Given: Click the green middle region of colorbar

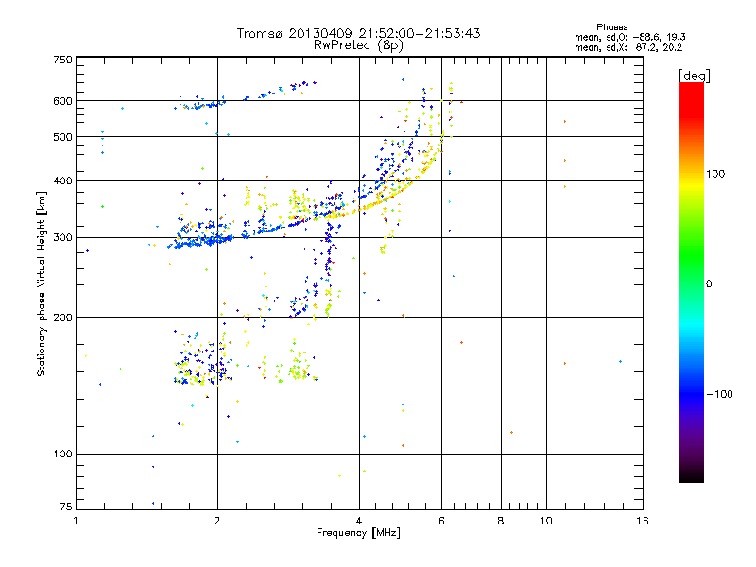Looking at the screenshot, I should click(x=692, y=261).
